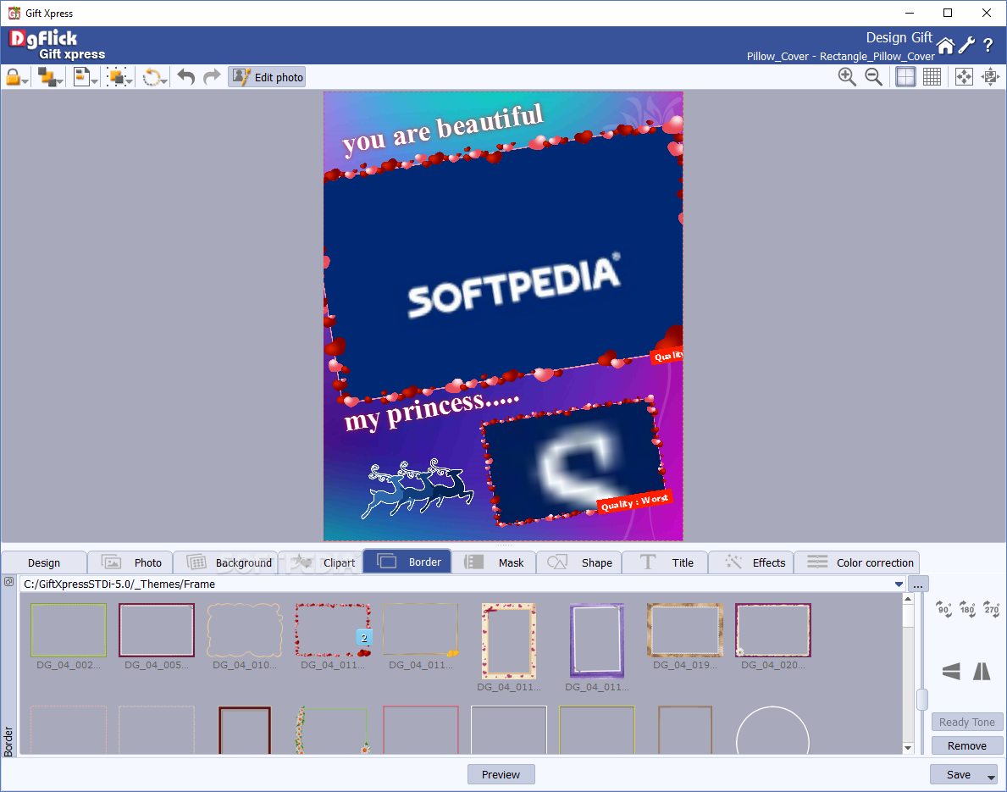Select the hearts border with badge 2
This screenshot has width=1007, height=792.
[x=333, y=630]
